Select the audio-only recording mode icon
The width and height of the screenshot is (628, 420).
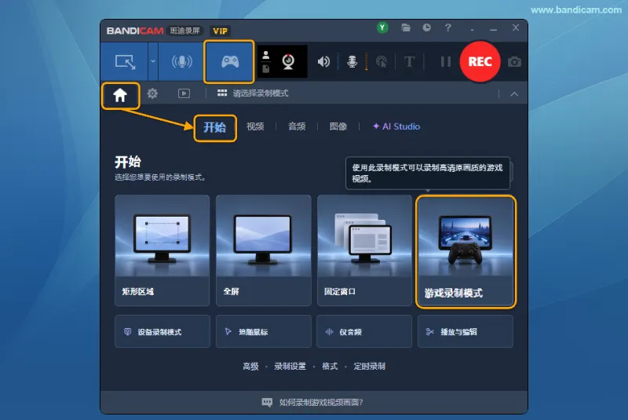point(182,62)
